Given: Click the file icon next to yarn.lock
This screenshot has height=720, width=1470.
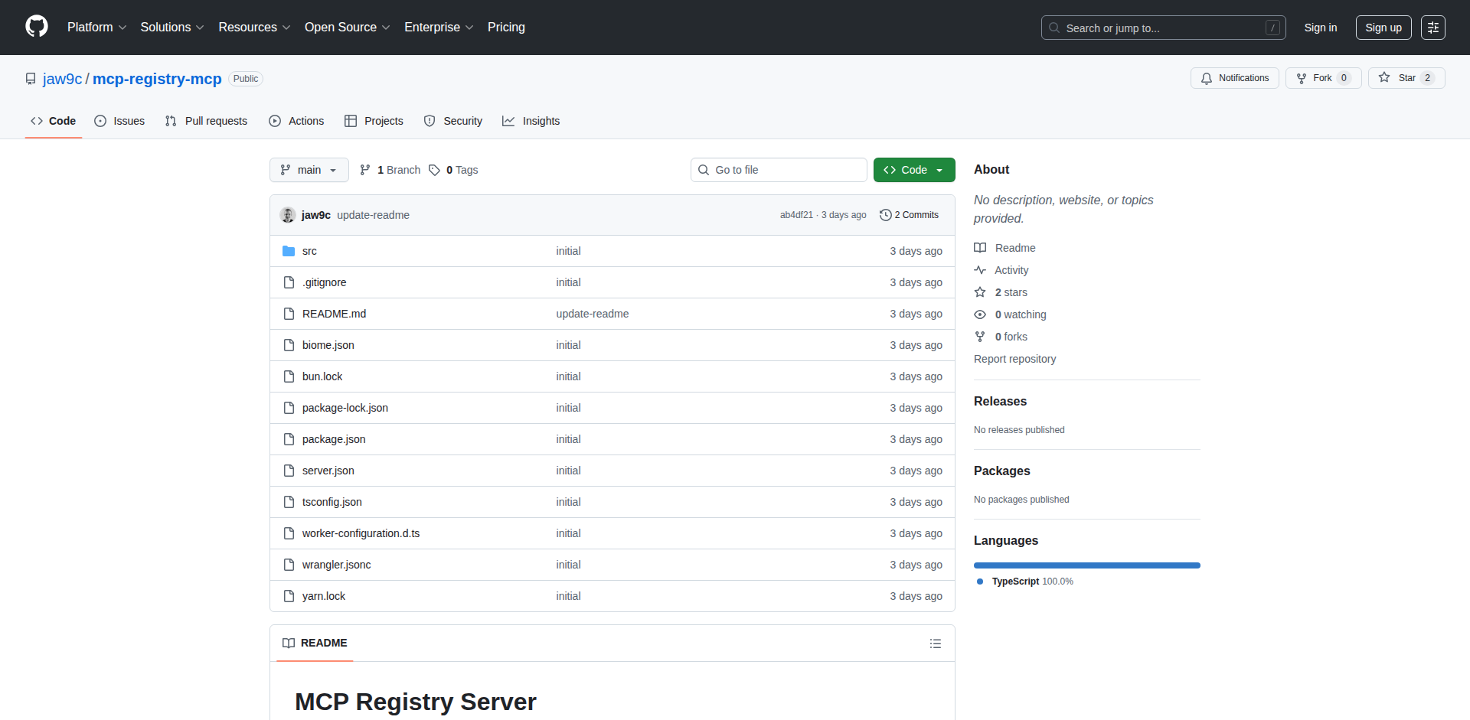Looking at the screenshot, I should (x=289, y=596).
